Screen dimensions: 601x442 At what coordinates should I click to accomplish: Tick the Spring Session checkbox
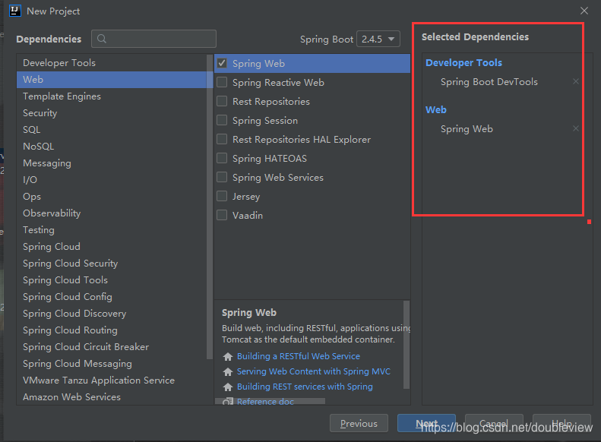point(222,120)
